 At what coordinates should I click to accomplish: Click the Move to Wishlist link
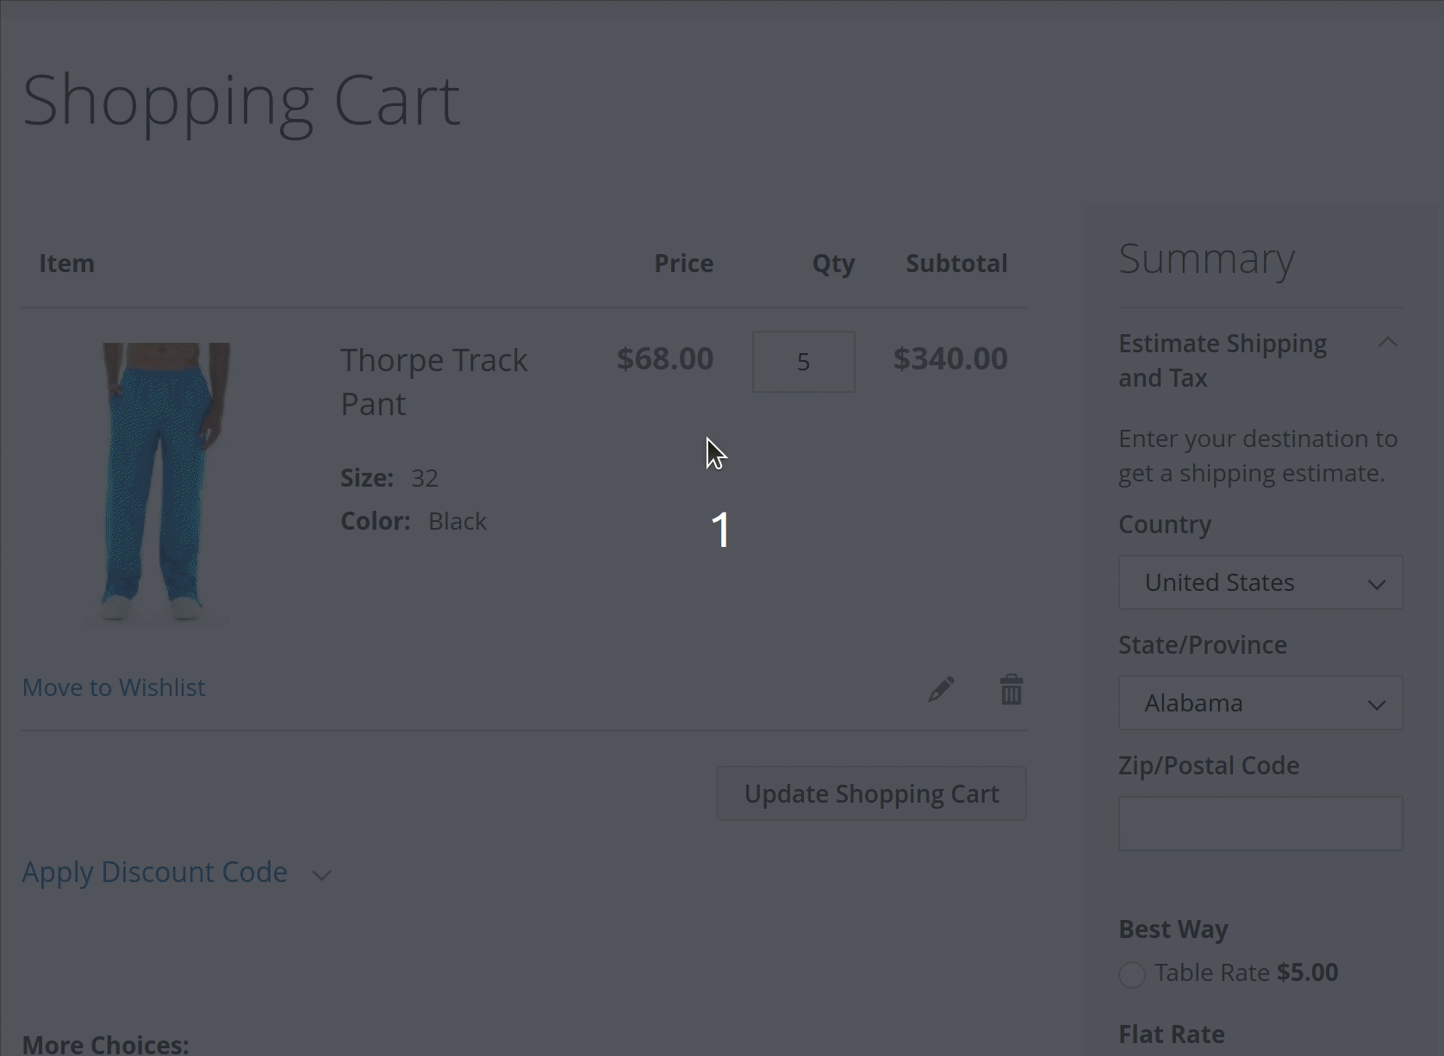(113, 686)
